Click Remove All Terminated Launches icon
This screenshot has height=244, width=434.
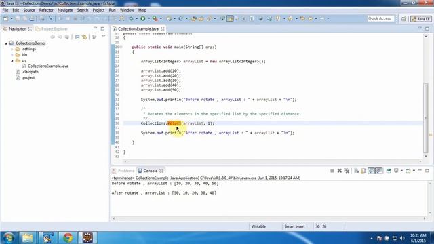(347, 171)
